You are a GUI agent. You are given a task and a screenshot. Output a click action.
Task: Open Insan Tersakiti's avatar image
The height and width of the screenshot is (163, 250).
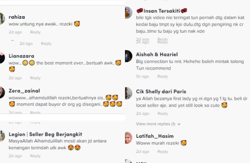coord(128,13)
